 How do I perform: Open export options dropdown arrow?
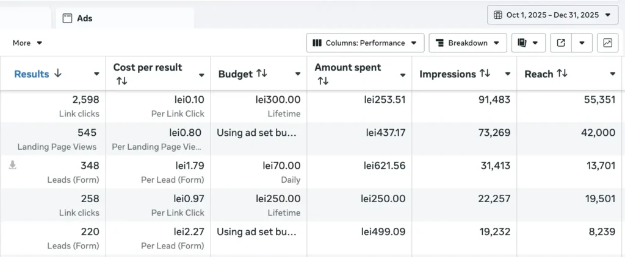pos(582,43)
